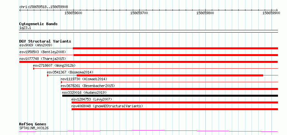The width and height of the screenshot is (287, 135).
Task: Click ruler coordinate 158659600
Action: pos(74,13)
